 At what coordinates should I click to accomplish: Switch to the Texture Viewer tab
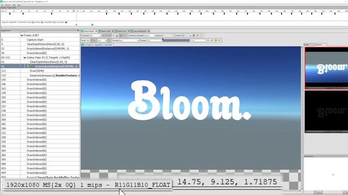click(89, 31)
